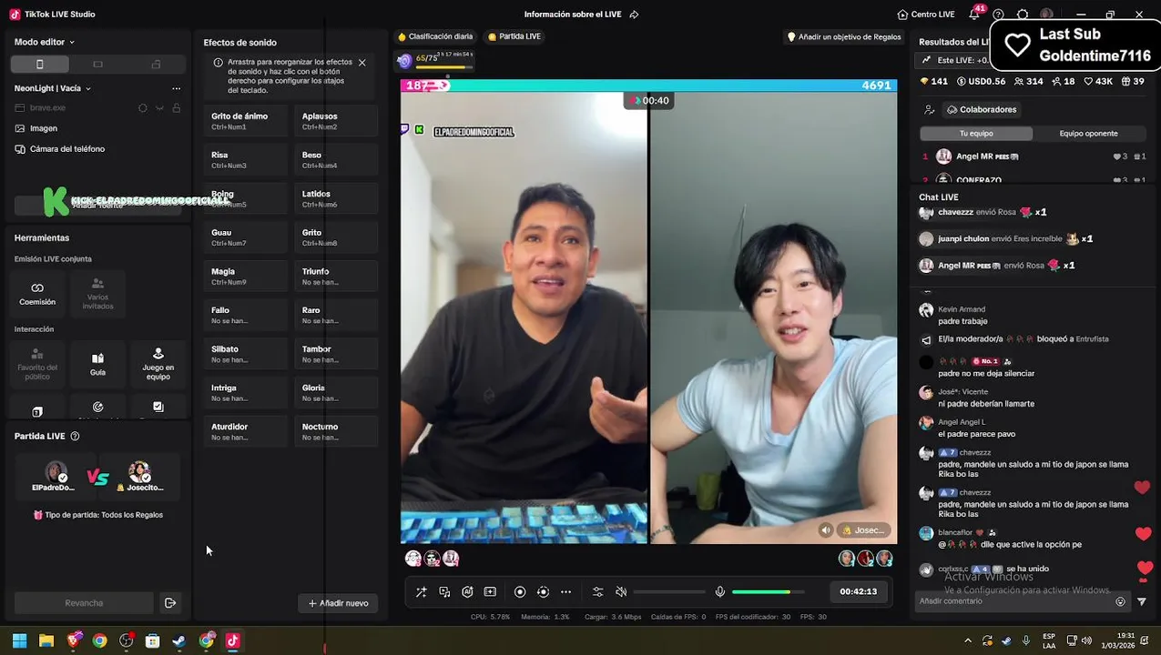Open Steam from the taskbar

pos(179,640)
